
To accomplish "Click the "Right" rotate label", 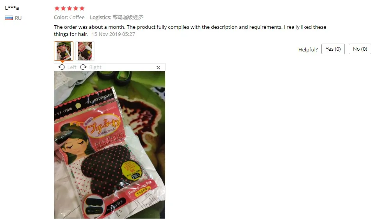I will [x=95, y=67].
